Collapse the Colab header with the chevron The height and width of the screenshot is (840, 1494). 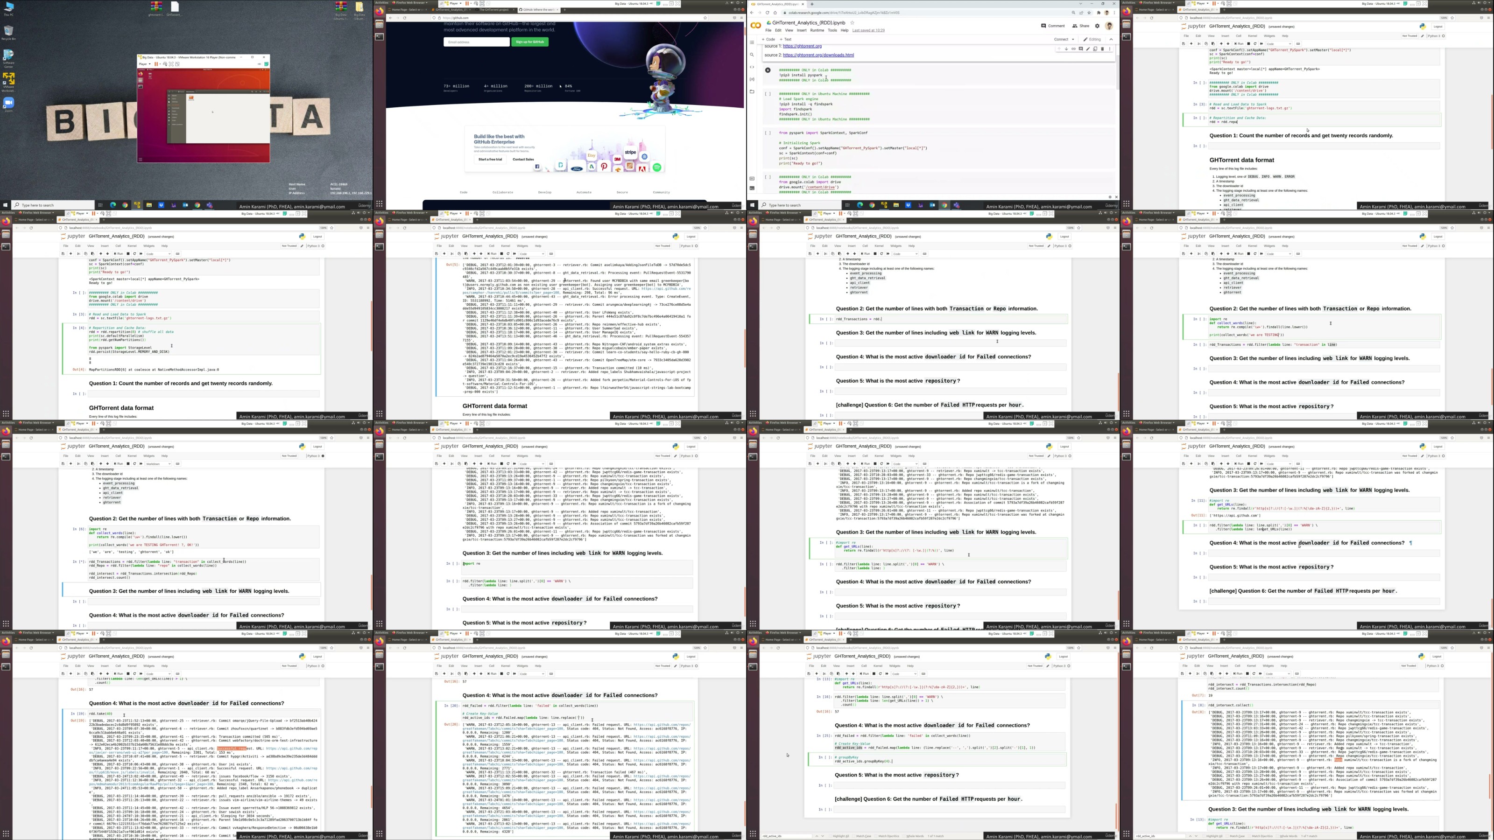pos(1111,39)
